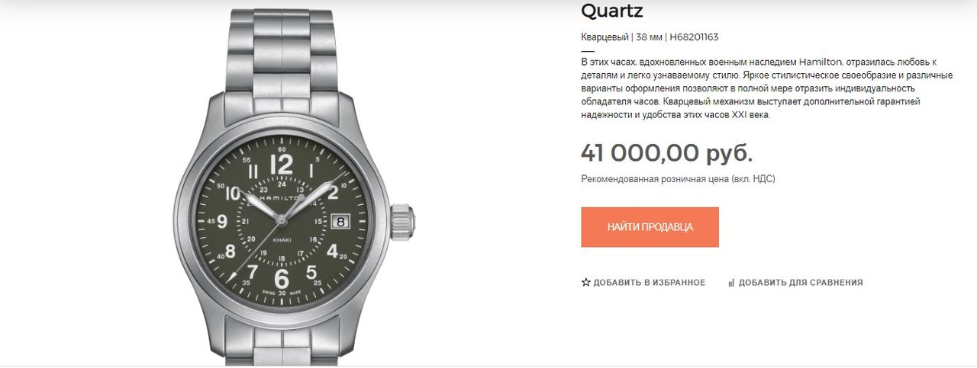Click the KHAKI text on the dial
This screenshot has height=368, width=977.
click(281, 242)
